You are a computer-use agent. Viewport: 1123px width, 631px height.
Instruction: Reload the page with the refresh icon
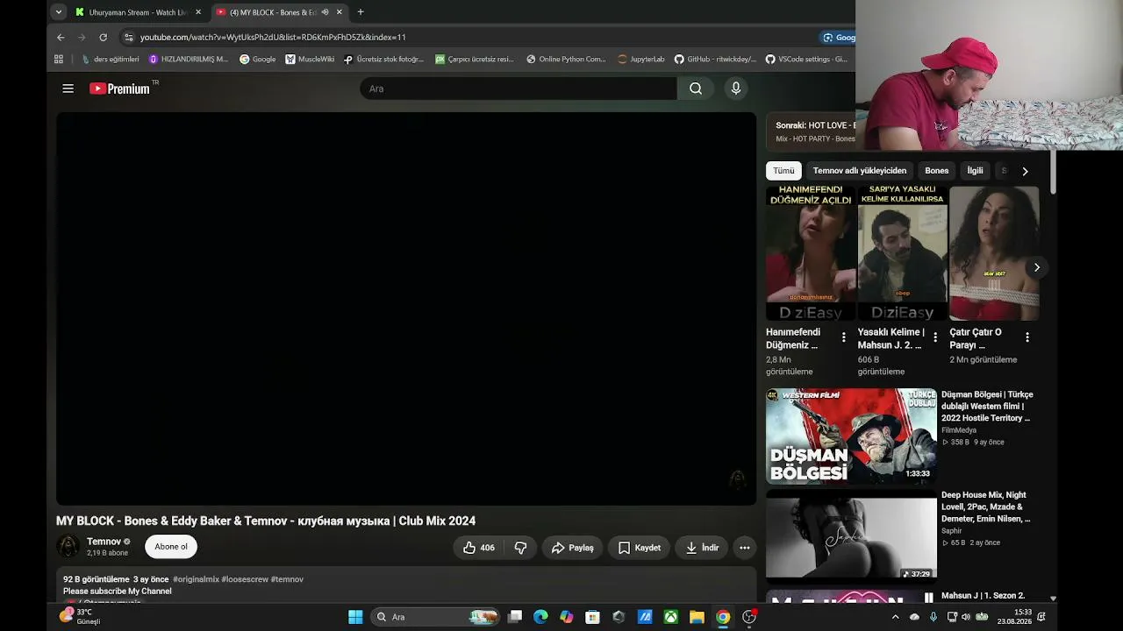click(x=103, y=38)
